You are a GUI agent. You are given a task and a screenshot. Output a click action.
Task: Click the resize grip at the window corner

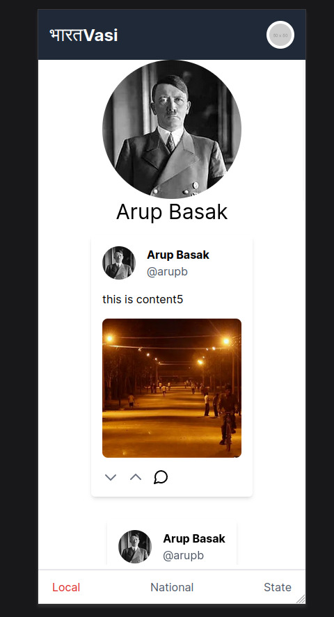tap(301, 599)
